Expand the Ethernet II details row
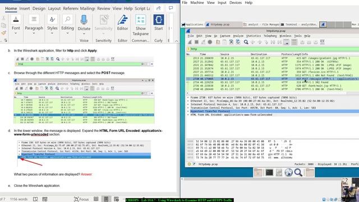This screenshot has width=359, height=202. 188,101
